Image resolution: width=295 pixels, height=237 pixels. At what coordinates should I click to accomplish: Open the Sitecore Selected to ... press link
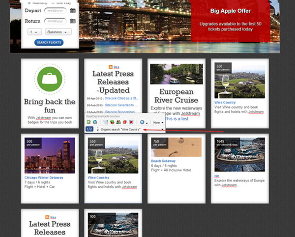(x=121, y=105)
